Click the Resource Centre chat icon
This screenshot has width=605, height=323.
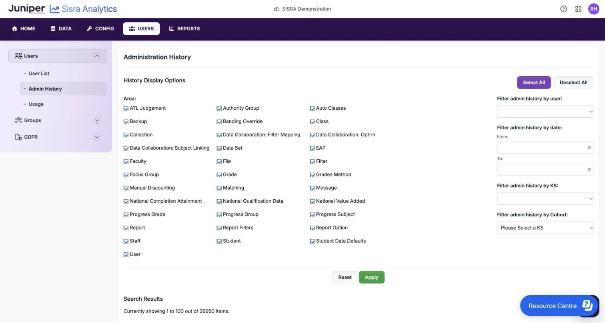(x=587, y=305)
